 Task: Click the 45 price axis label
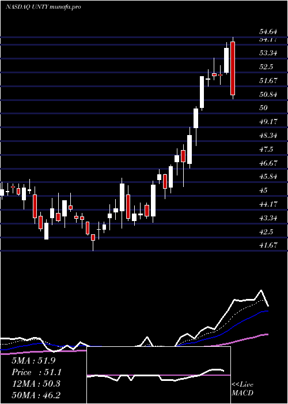coord(264,190)
